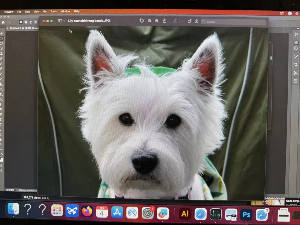300x225 pixels.
Task: Open the Help menu
Action: (77, 11)
